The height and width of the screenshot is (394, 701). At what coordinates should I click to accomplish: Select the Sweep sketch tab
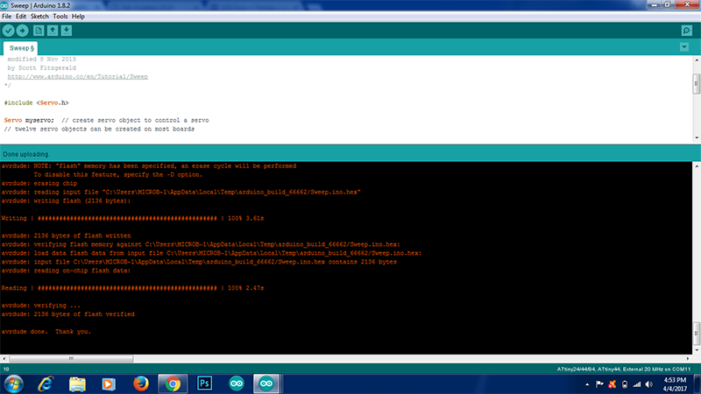click(x=21, y=48)
